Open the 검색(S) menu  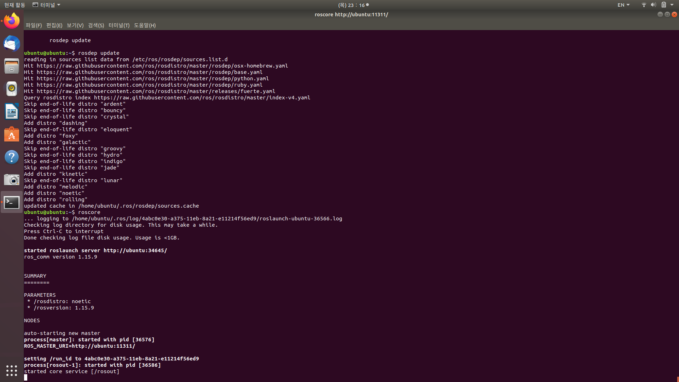(96, 25)
